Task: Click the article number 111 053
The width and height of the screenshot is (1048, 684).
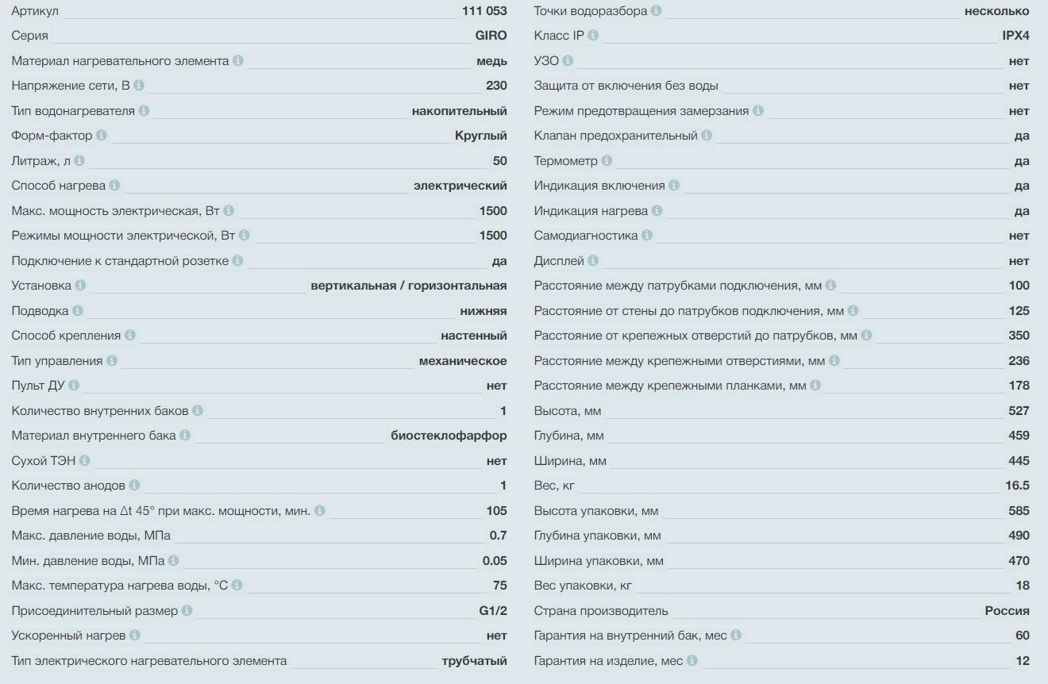Action: click(x=484, y=11)
